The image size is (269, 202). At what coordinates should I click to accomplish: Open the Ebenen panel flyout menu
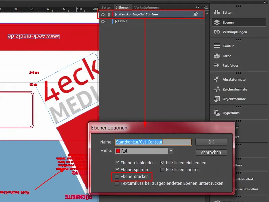[x=206, y=7]
